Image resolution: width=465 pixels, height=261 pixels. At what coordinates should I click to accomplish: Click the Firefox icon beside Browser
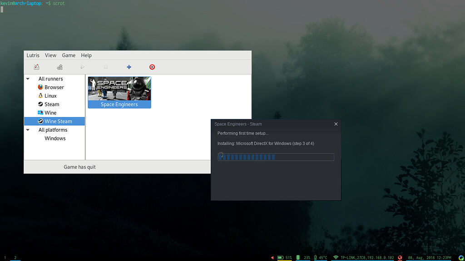point(40,87)
